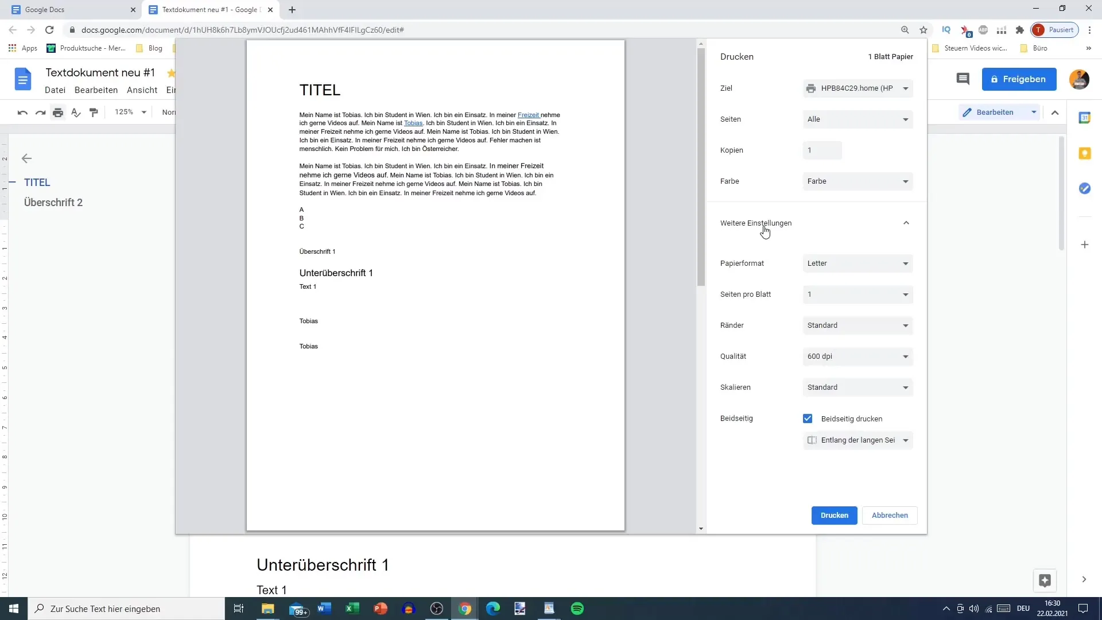This screenshot has width=1102, height=620.
Task: Click the Kopien number input field
Action: pos(822,150)
